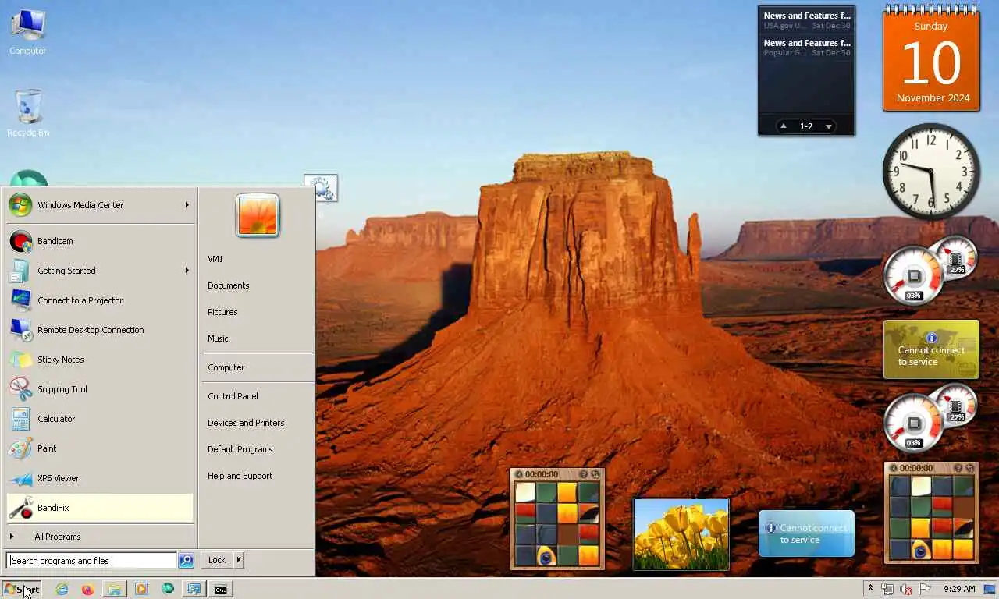Open Default Programs

coord(257,449)
